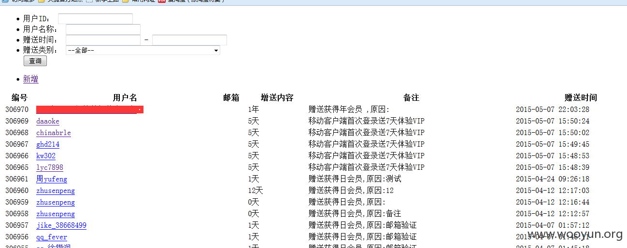Viewport: 627px width, 248px height.
Task: Click the 赠送时间 start date field
Action: tap(103, 40)
